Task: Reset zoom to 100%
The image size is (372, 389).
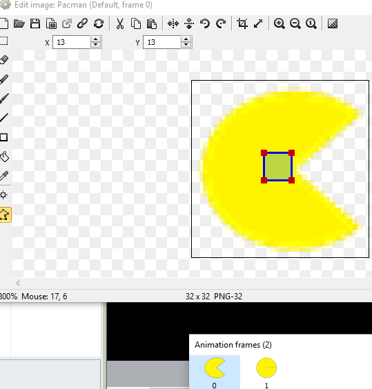Action: [x=311, y=23]
